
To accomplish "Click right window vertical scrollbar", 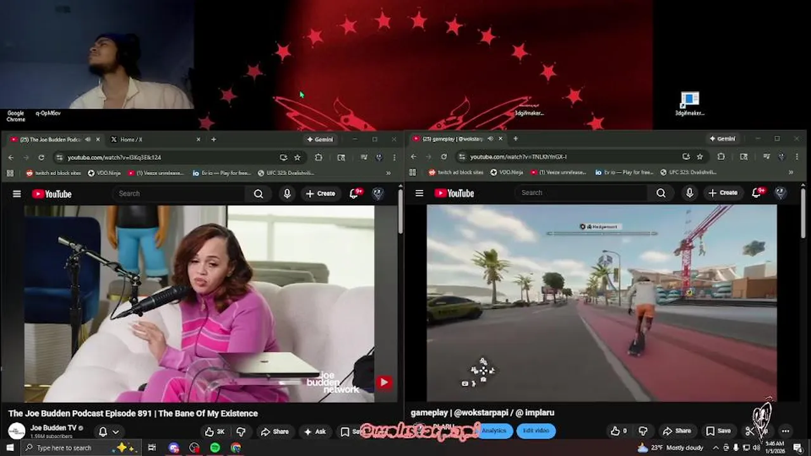I will tap(803, 212).
